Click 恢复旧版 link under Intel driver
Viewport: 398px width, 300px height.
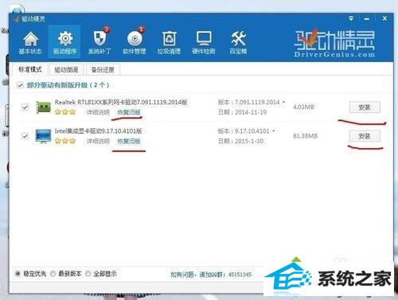click(x=129, y=142)
